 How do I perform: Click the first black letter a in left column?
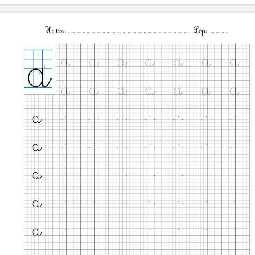click(37, 119)
